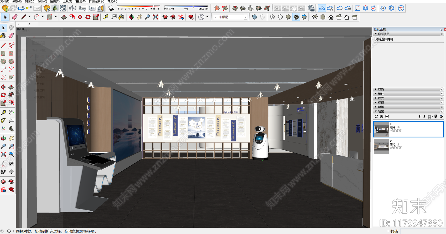
Task: Expand the 材质 materials panel
Action: pyautogui.click(x=408, y=89)
